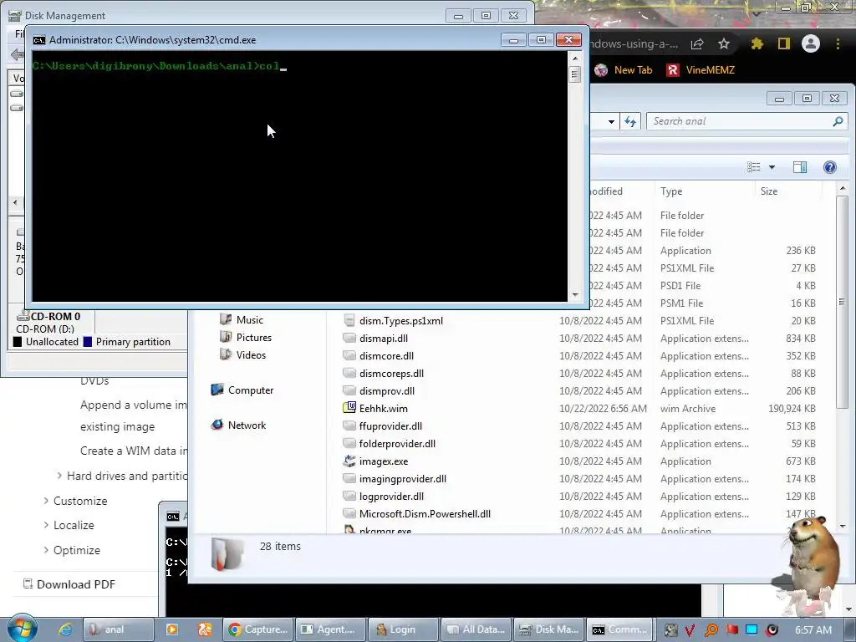Select imagex.exe in file list
This screenshot has height=642, width=856.
click(383, 461)
